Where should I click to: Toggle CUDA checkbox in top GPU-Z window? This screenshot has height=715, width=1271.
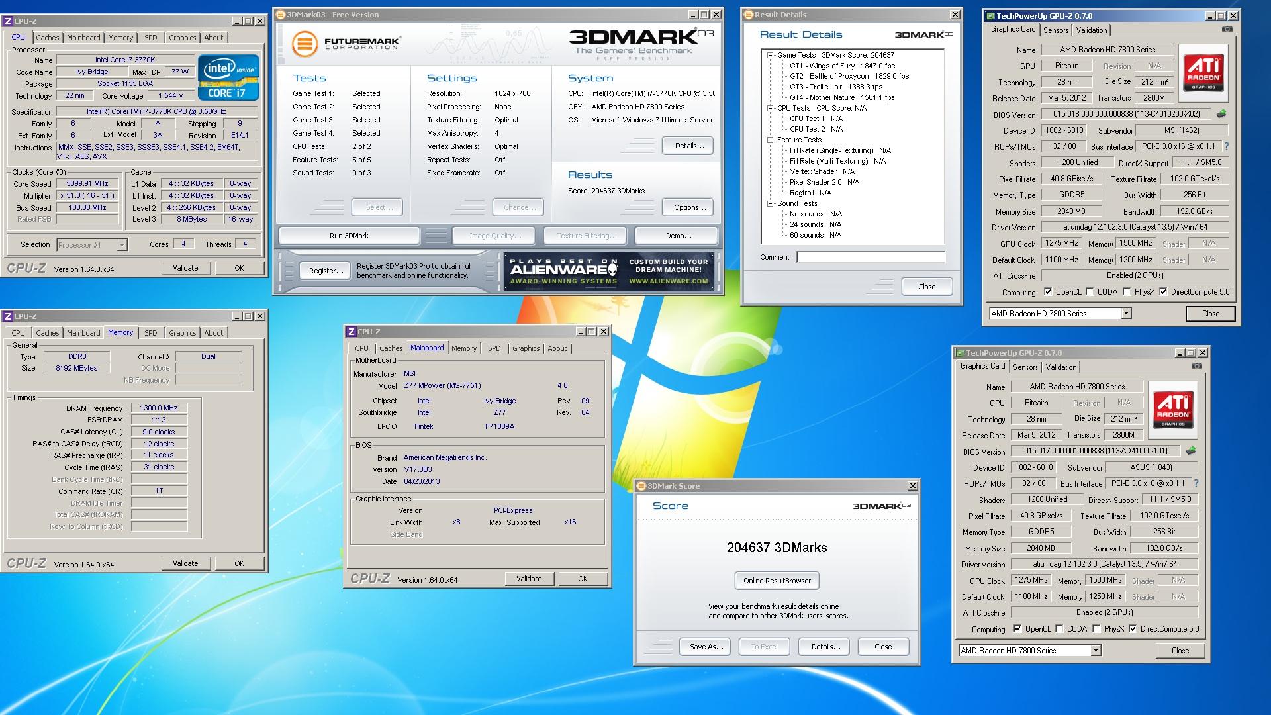(1090, 292)
